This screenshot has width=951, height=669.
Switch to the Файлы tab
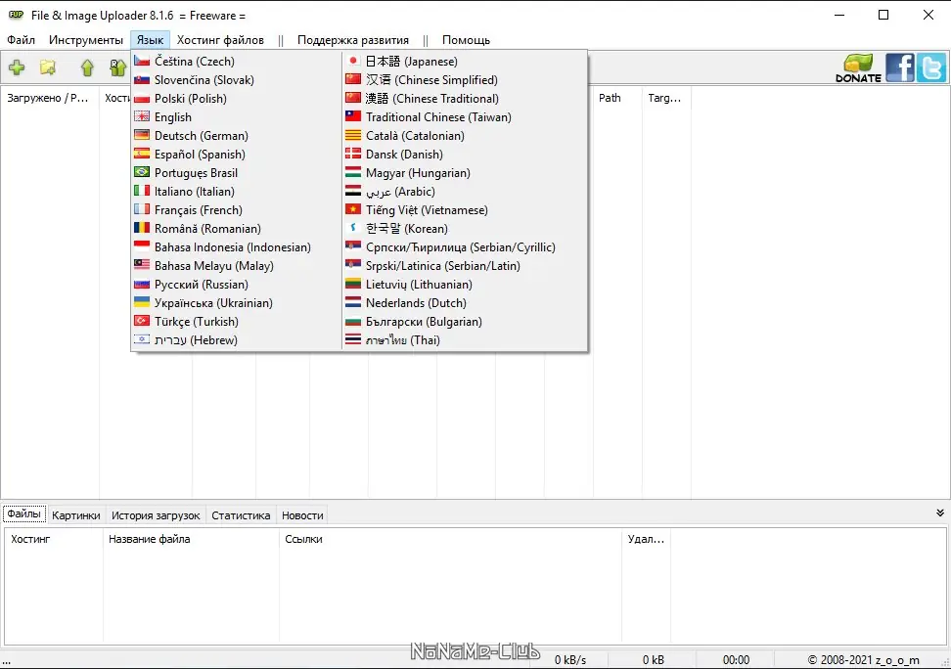point(24,513)
